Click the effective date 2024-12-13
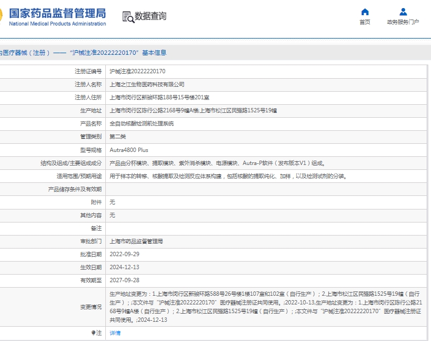The width and height of the screenshot is (431, 343). 124,267
